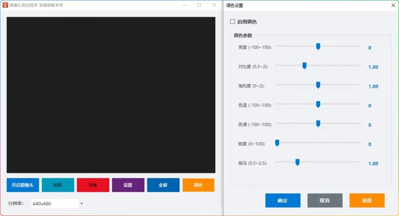Click the gamma value 1.00
This screenshot has height=216, width=399.
373,164
